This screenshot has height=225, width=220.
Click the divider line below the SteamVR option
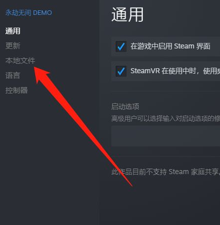pyautogui.click(x=166, y=91)
